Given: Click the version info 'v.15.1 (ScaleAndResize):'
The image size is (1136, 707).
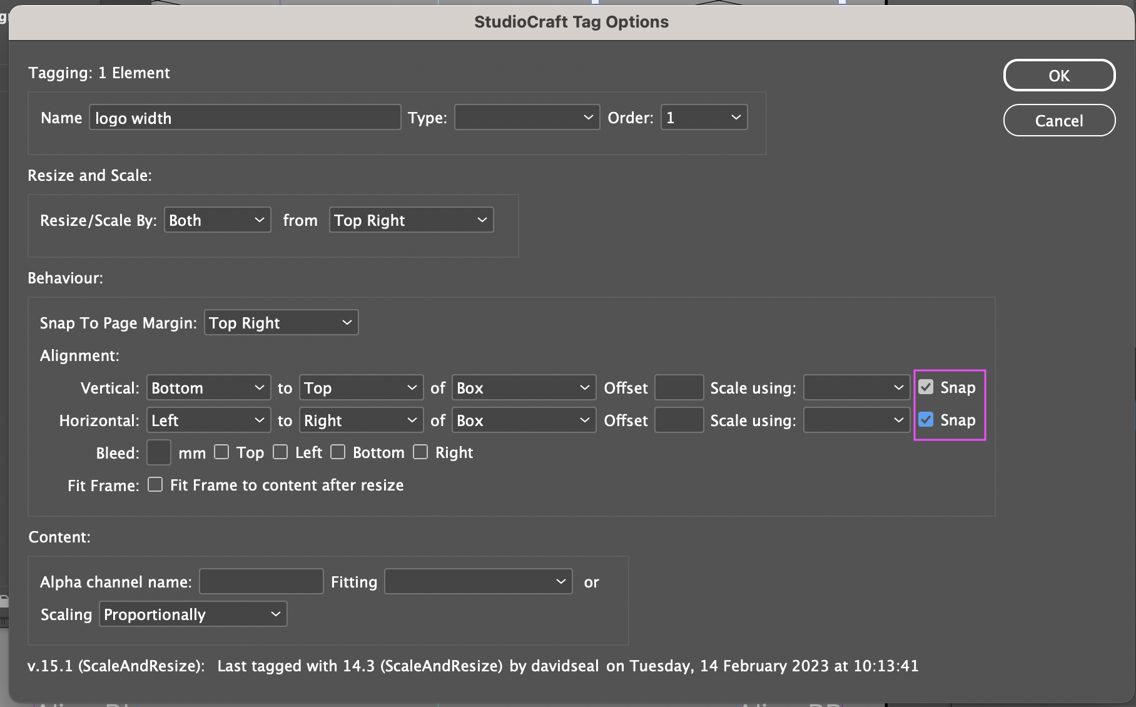Looking at the screenshot, I should point(116,666).
